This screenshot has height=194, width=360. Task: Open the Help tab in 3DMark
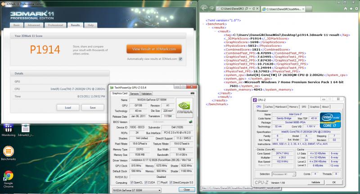[x=91, y=25]
